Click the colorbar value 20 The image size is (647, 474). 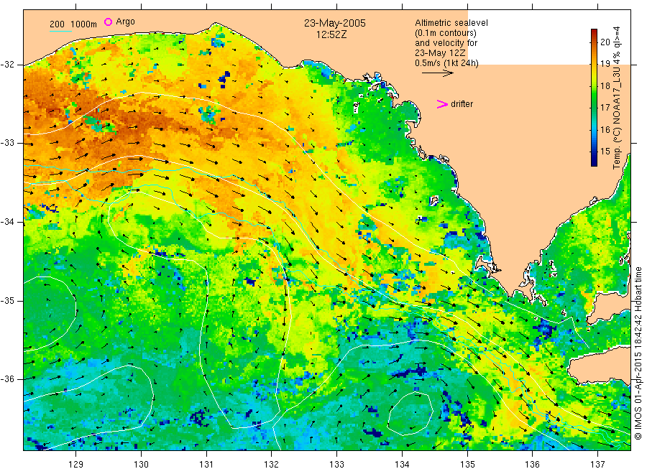tap(605, 42)
